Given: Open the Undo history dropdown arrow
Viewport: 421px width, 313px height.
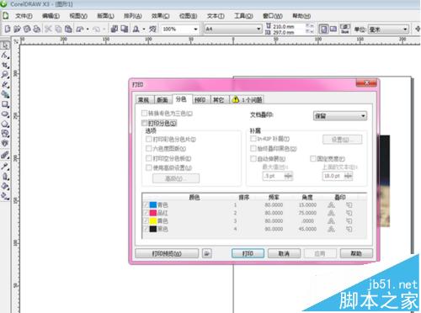Looking at the screenshot, I should pyautogui.click(x=88, y=29).
